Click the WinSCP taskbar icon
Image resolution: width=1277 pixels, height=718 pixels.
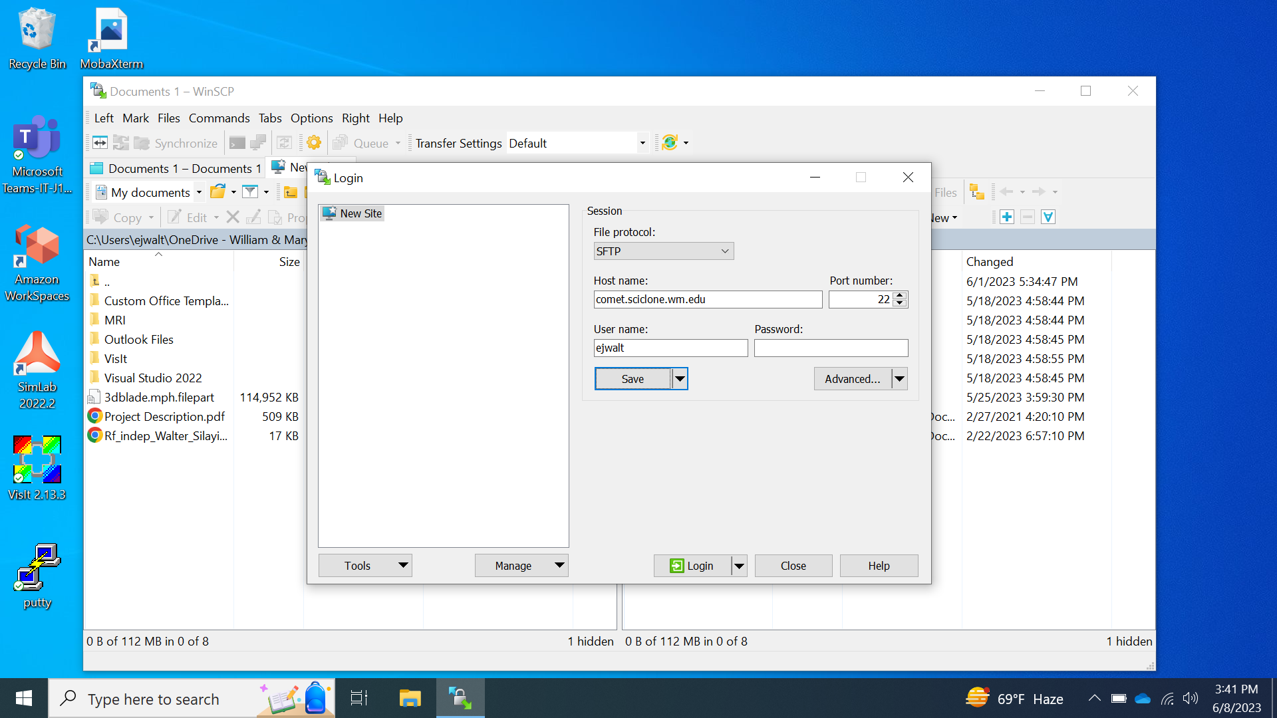pyautogui.click(x=460, y=698)
